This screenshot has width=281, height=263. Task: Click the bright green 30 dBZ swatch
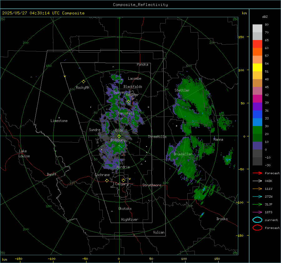(257, 130)
